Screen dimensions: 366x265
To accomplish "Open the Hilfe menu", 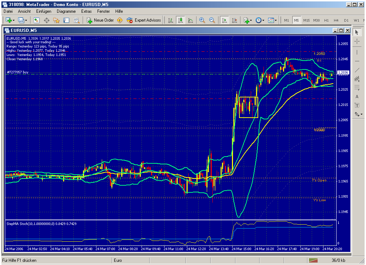I will coord(119,11).
